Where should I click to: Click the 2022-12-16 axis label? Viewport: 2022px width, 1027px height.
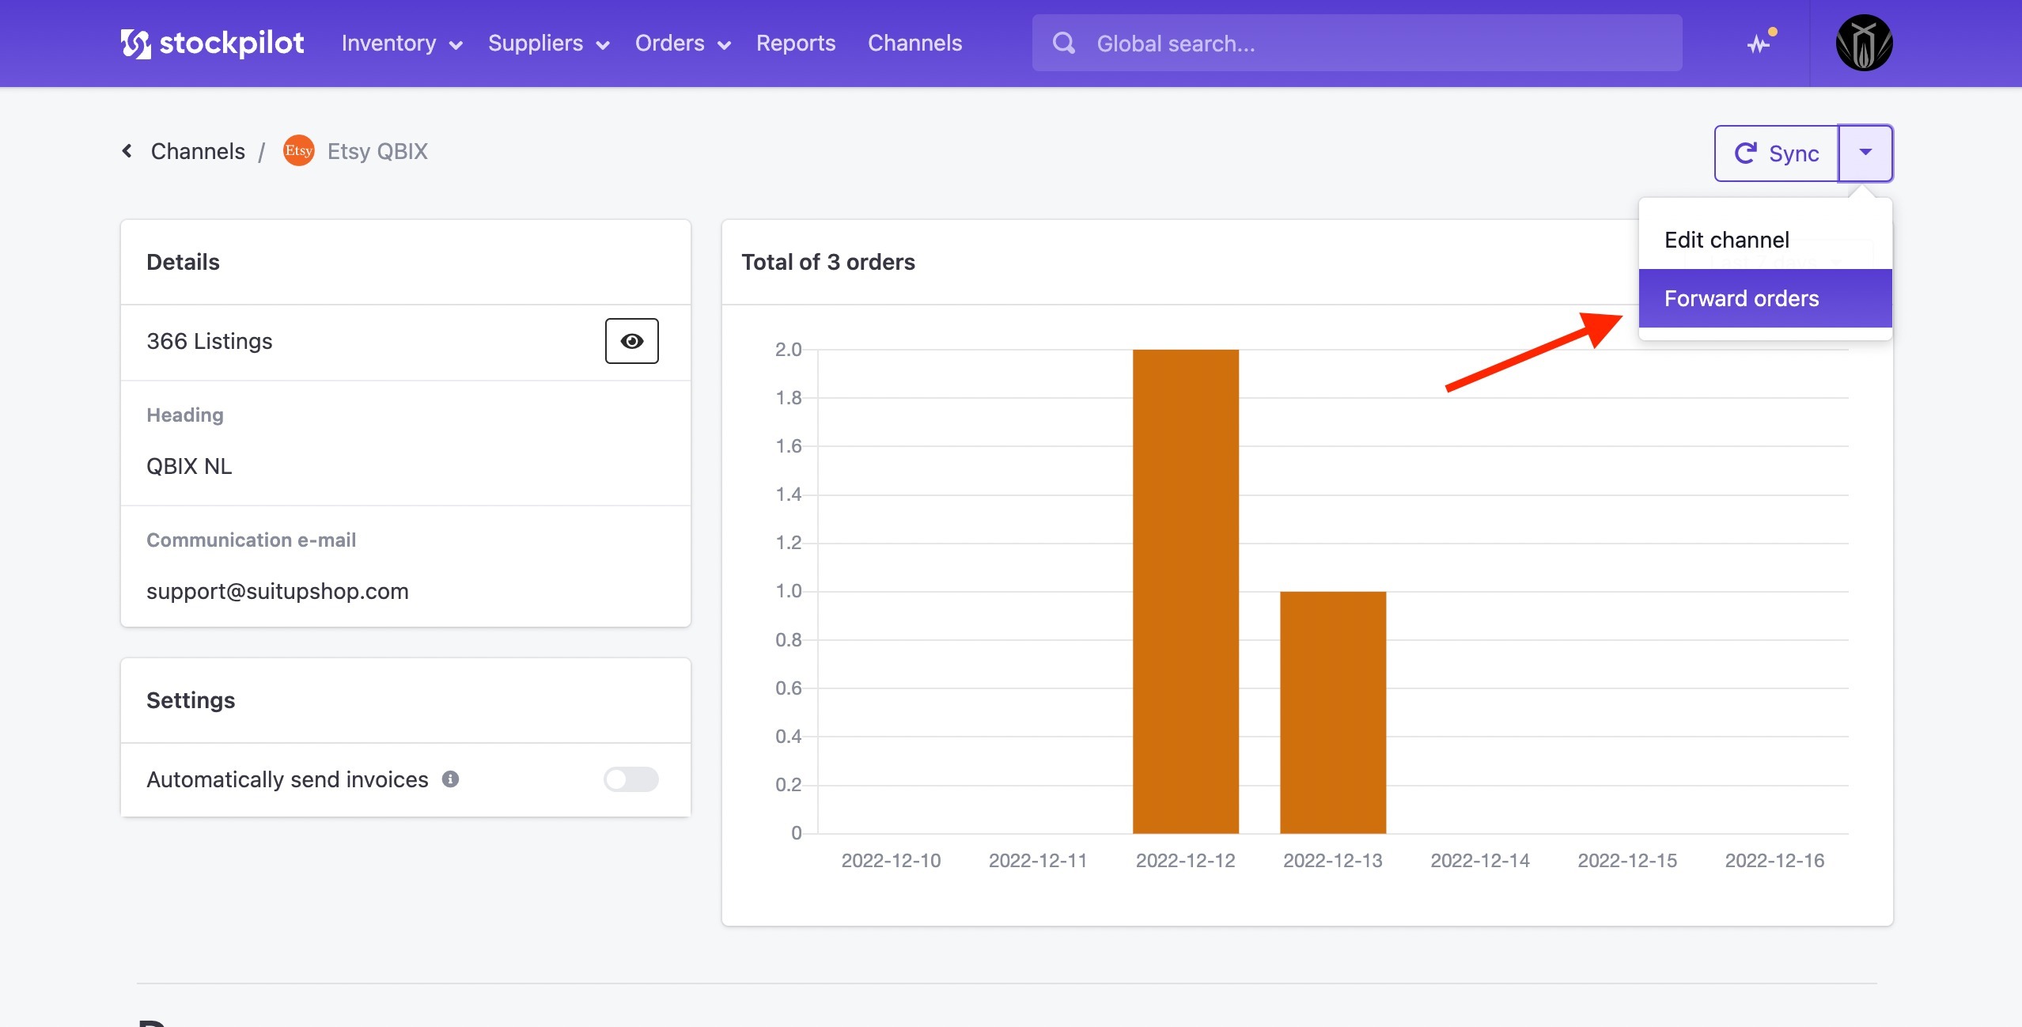tap(1774, 860)
